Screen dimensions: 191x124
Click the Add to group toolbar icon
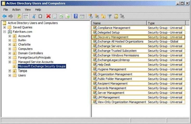122,16
